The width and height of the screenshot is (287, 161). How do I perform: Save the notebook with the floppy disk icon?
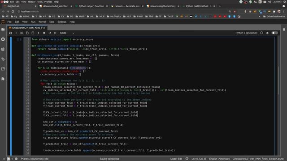click(x=10, y=33)
